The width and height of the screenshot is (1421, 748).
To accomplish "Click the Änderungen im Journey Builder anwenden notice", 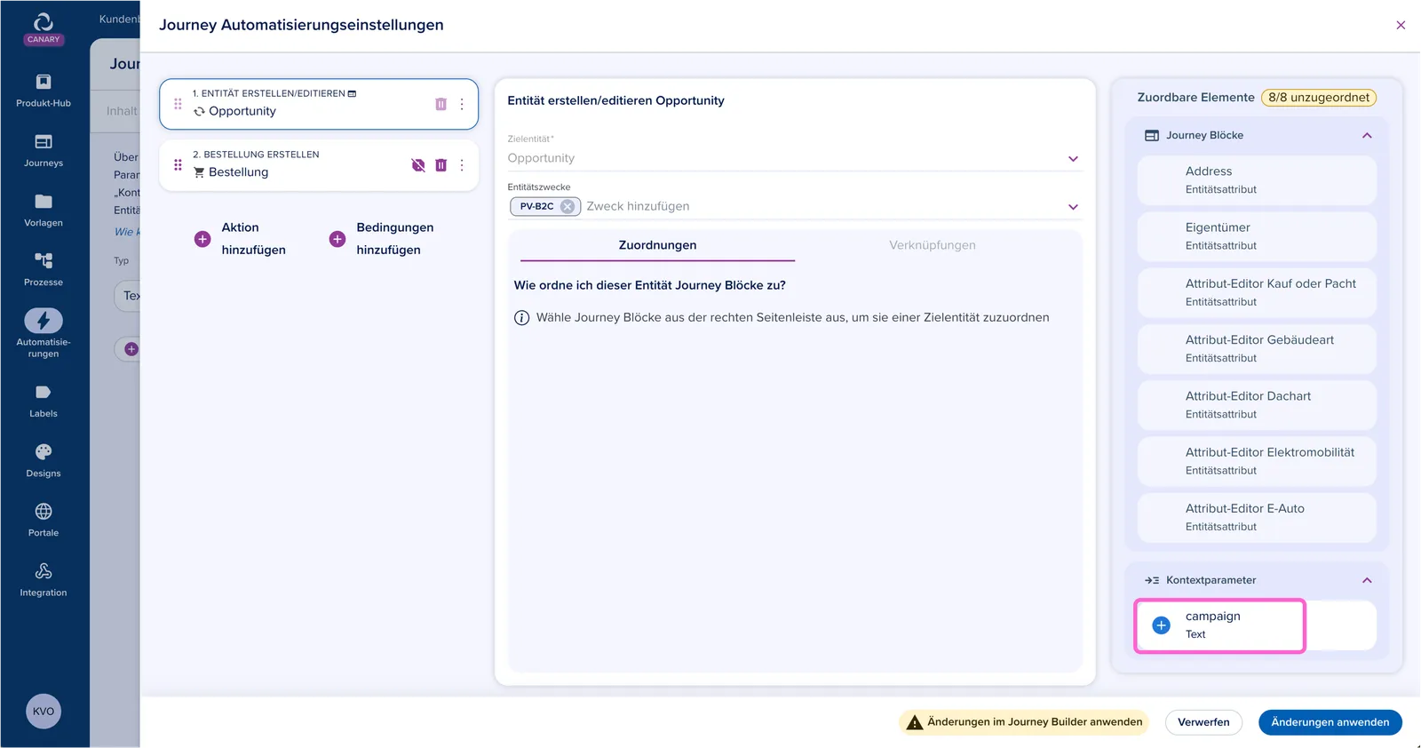I will [1024, 722].
